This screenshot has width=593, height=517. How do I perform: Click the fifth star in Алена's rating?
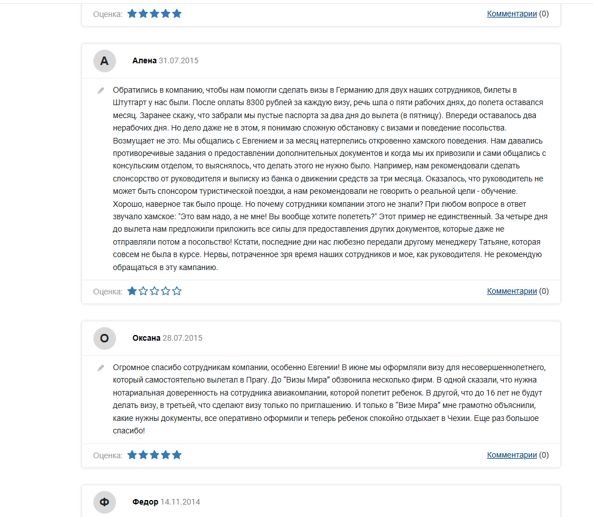(x=177, y=292)
